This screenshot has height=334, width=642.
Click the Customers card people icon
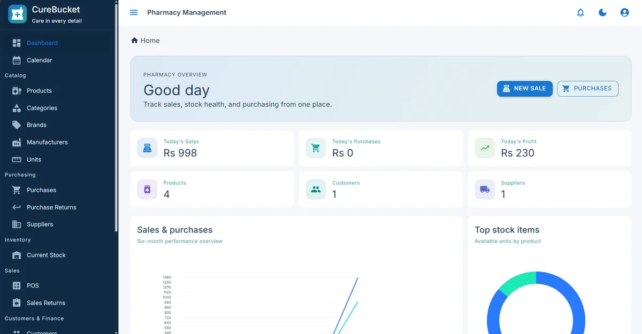pyautogui.click(x=316, y=189)
